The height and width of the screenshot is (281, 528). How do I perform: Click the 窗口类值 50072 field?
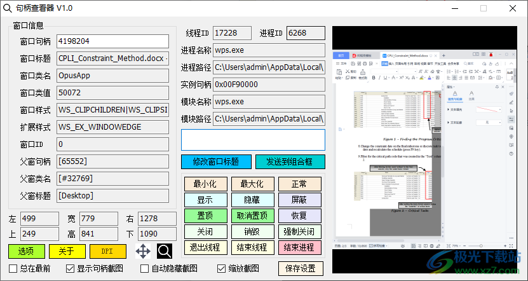[x=112, y=93]
